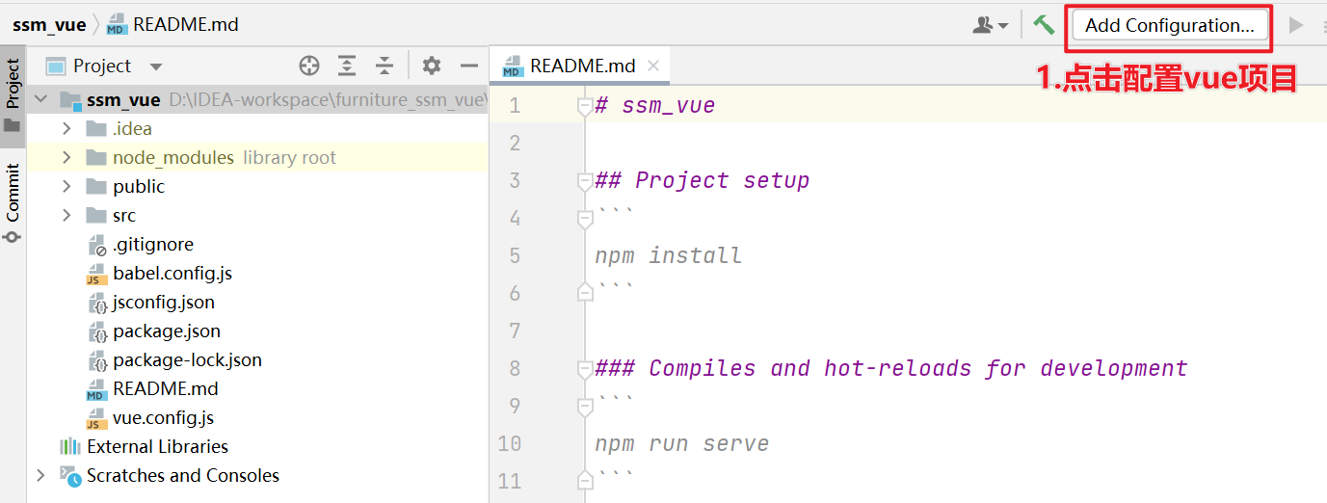Viewport: 1327px width, 503px height.
Task: Click the public folder icon
Action: [x=95, y=186]
